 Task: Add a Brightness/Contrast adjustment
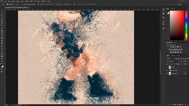pos(171,47)
